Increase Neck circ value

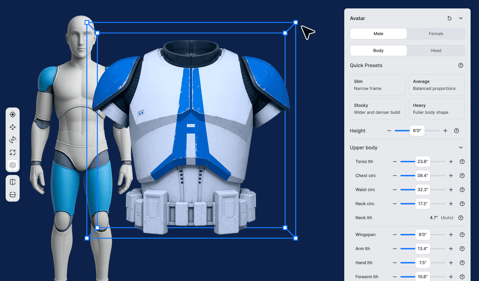(x=451, y=204)
